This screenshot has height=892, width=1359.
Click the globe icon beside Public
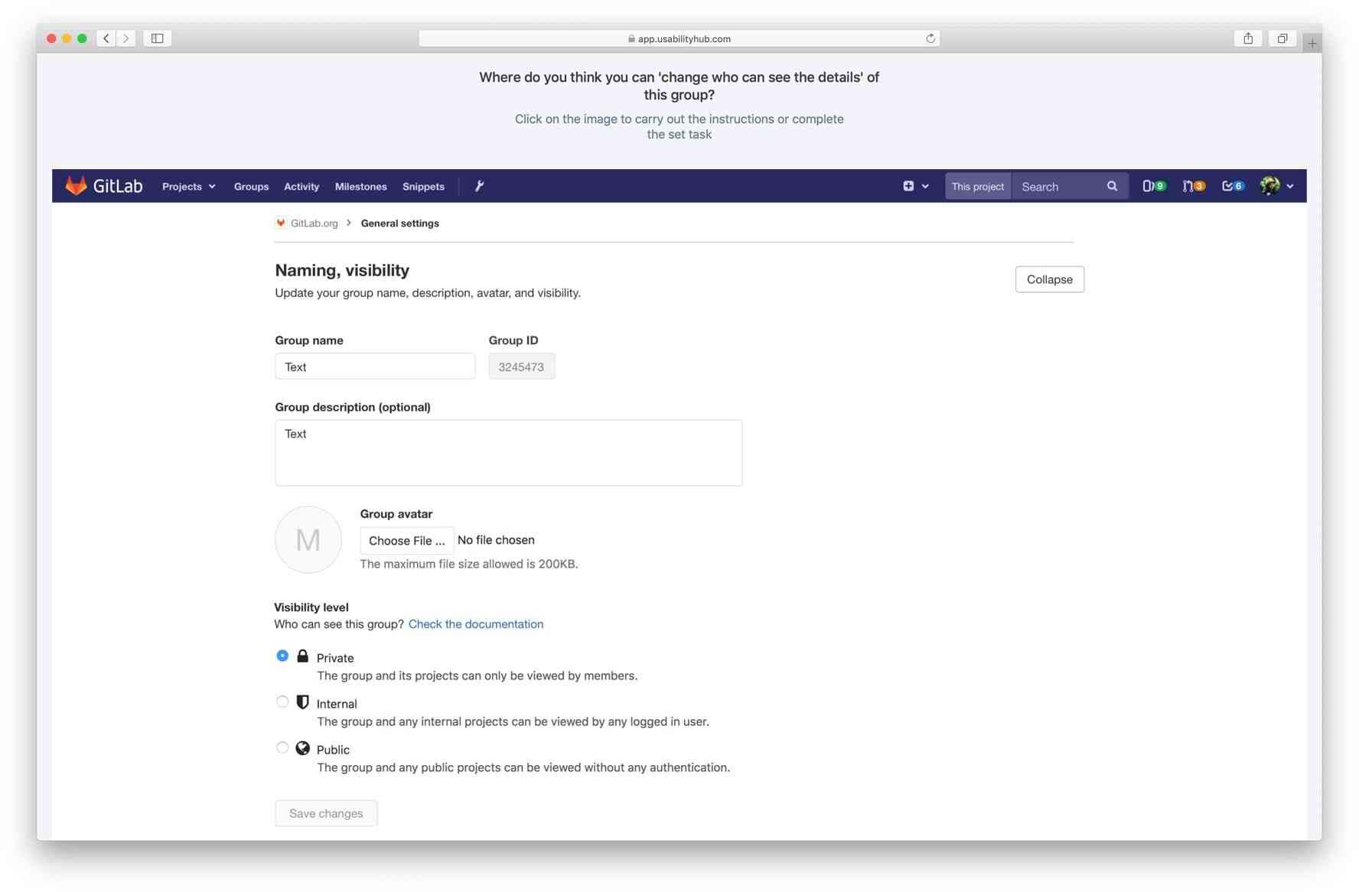tap(303, 748)
